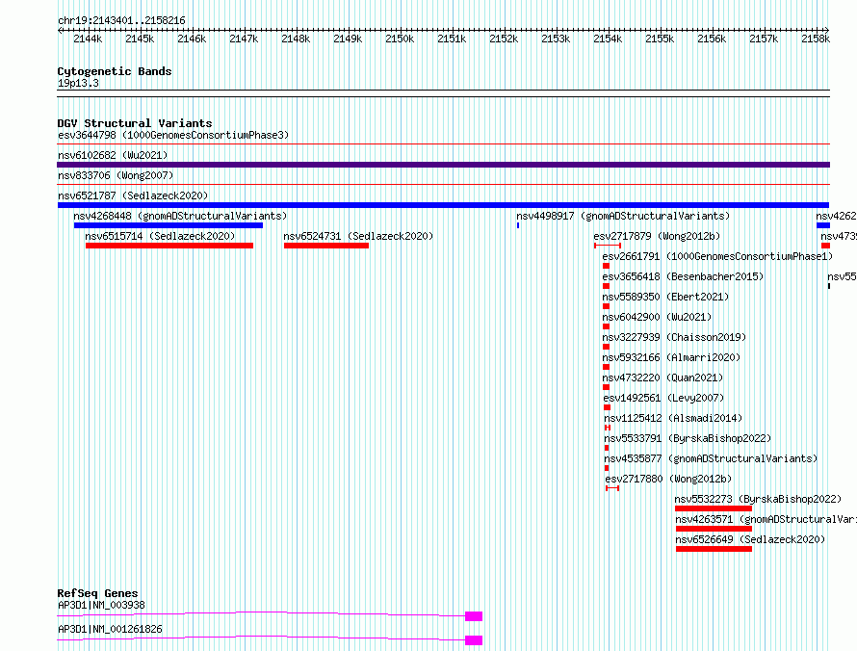The width and height of the screenshot is (857, 651).
Task: Open the nsv5932166 (Almarri2020) label
Action: (672, 357)
